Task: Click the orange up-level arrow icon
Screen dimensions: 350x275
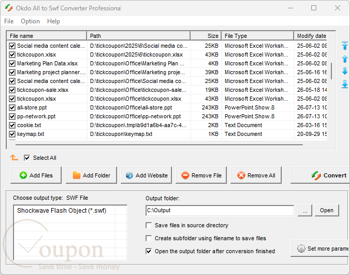Action: [x=14, y=158]
